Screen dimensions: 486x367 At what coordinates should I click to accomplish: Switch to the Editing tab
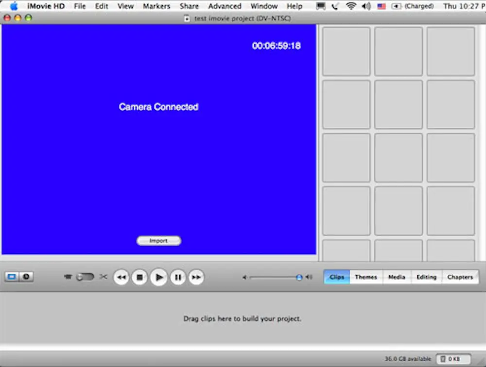pyautogui.click(x=426, y=277)
